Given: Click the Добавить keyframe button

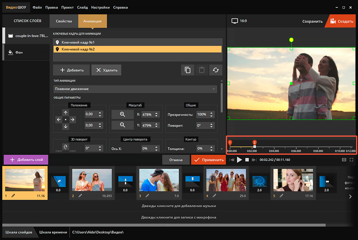Looking at the screenshot, I should [x=71, y=70].
